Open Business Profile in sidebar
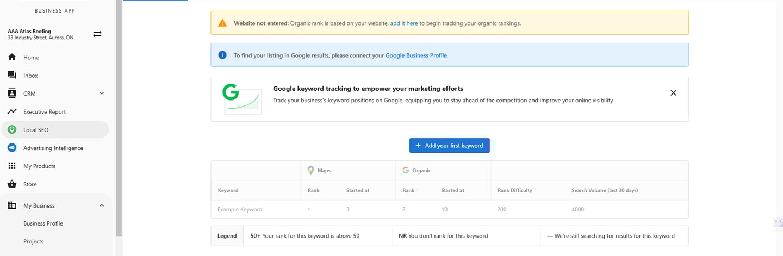Viewport: 783px width, 256px height. click(43, 223)
